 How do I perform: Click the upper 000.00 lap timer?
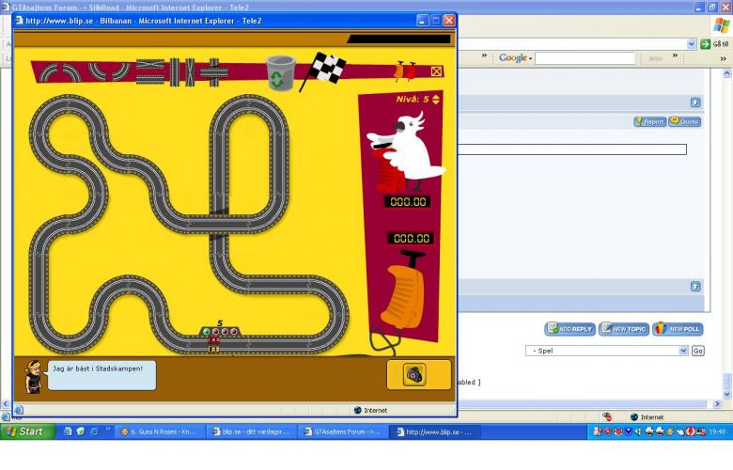(x=408, y=201)
